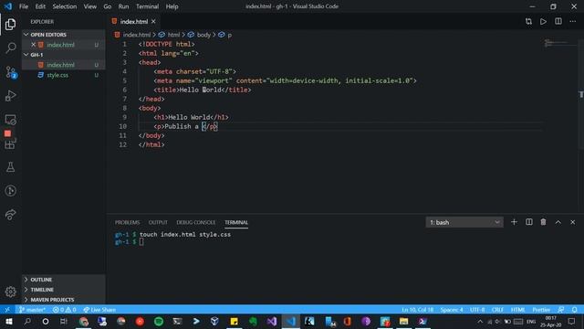The image size is (584, 329).
Task: Start a Live Share session
Action: click(99, 310)
